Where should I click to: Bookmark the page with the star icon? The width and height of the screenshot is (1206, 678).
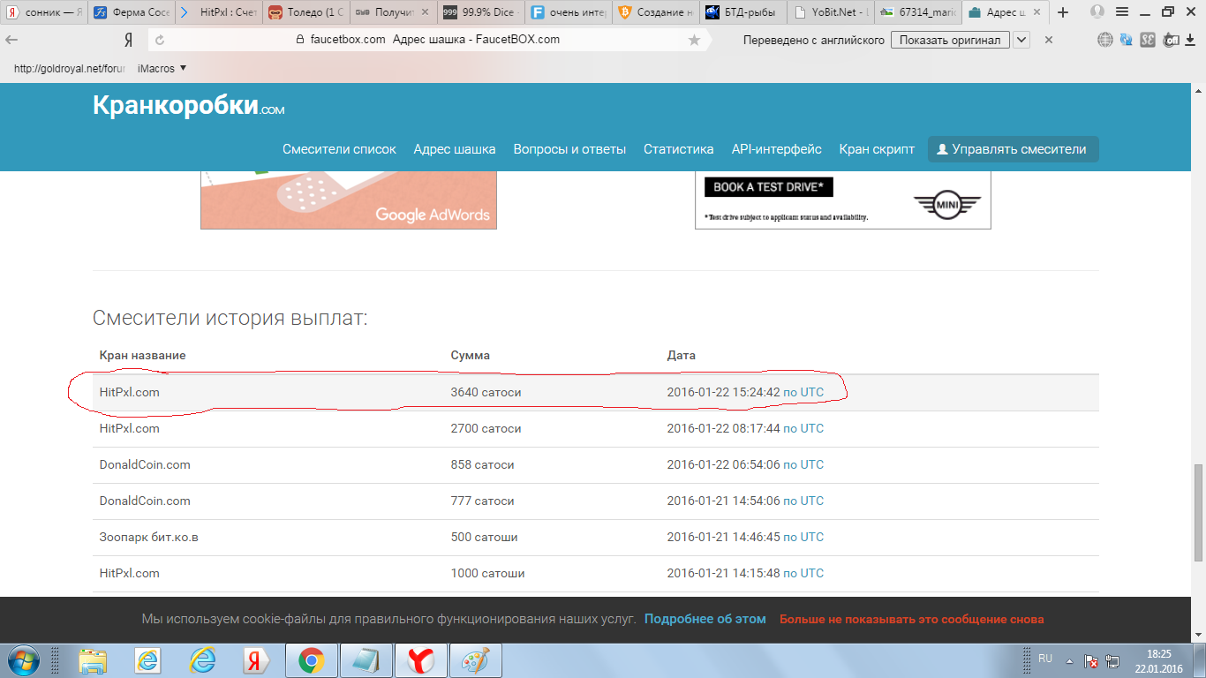[694, 40]
